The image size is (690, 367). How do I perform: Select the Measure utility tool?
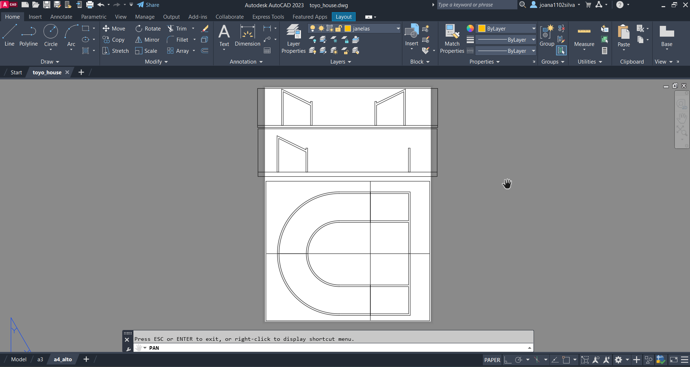point(584,36)
